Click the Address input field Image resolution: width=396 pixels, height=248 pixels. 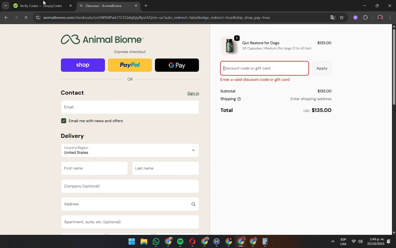pyautogui.click(x=130, y=204)
